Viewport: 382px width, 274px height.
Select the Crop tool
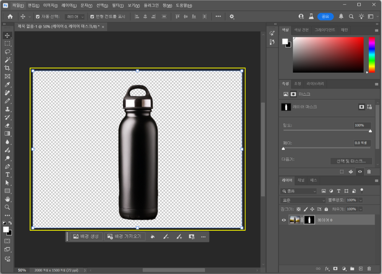(8, 68)
